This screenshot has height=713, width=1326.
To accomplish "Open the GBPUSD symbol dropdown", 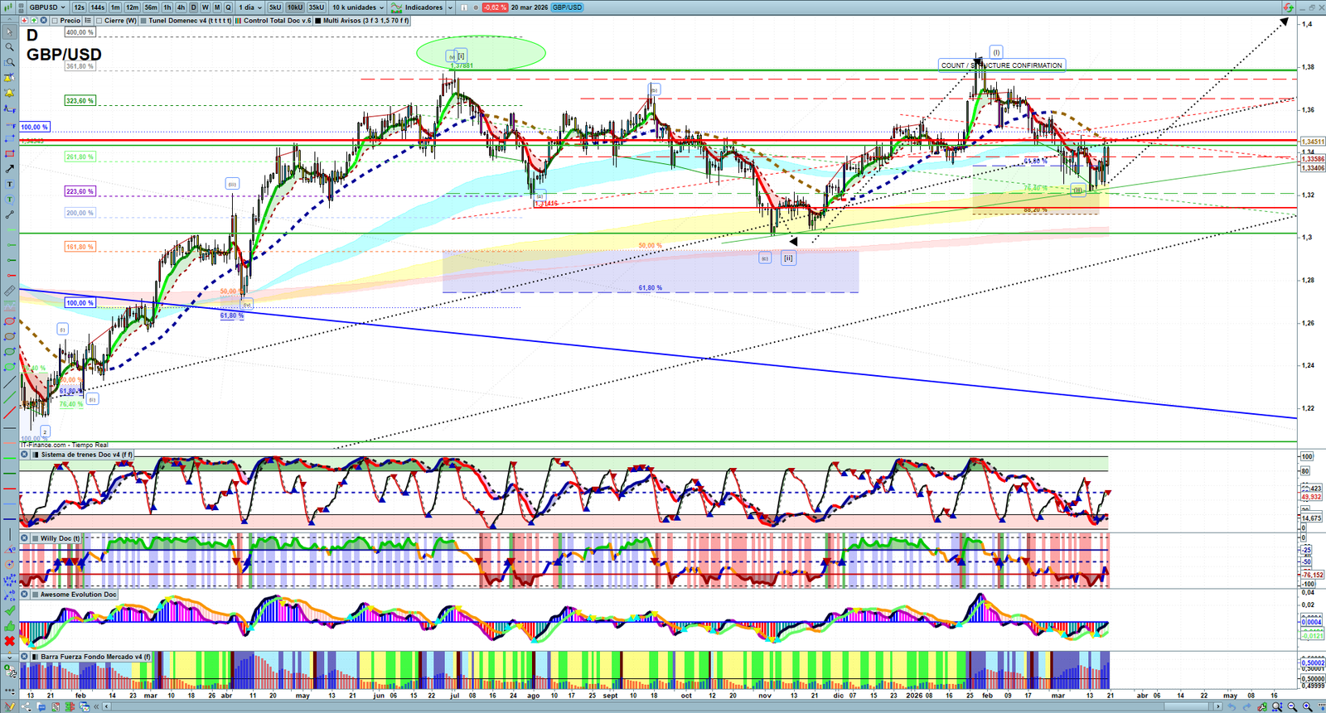I will [46, 7].
